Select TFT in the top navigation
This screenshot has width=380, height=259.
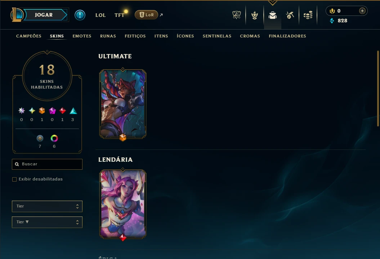119,15
